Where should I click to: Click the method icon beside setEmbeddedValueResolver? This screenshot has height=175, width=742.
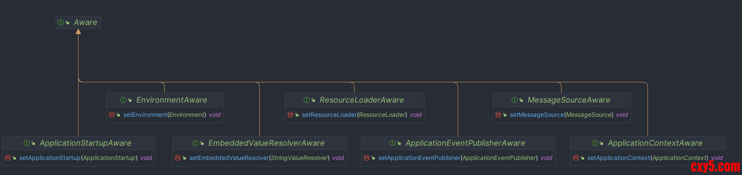(x=178, y=158)
